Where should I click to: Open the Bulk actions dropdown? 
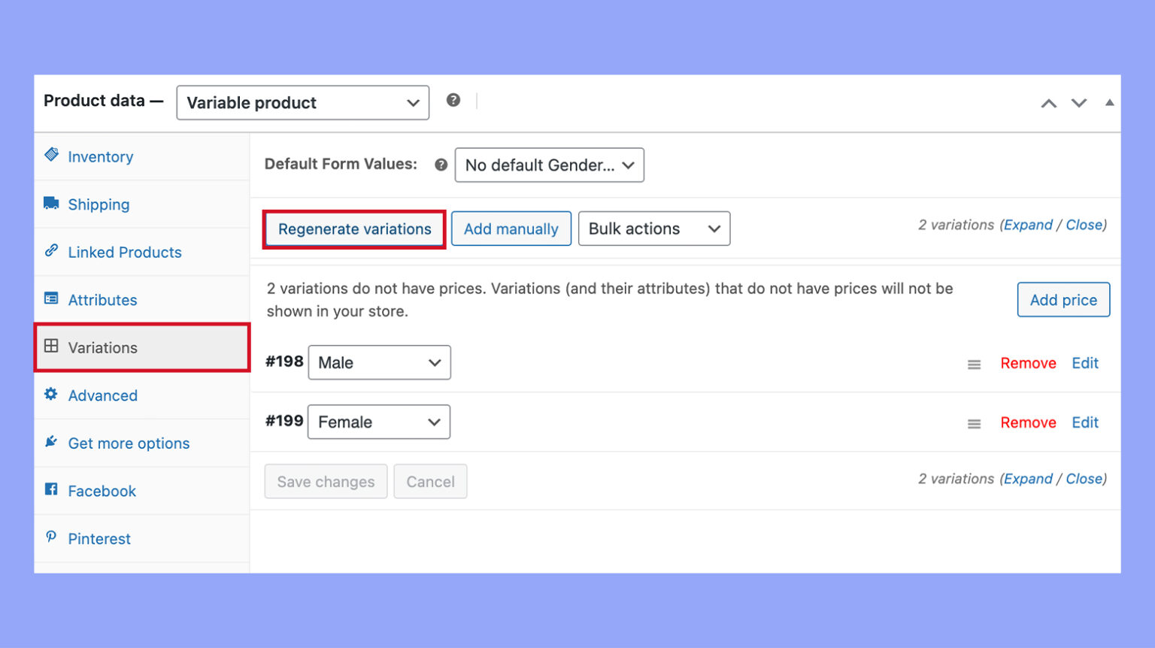click(653, 229)
